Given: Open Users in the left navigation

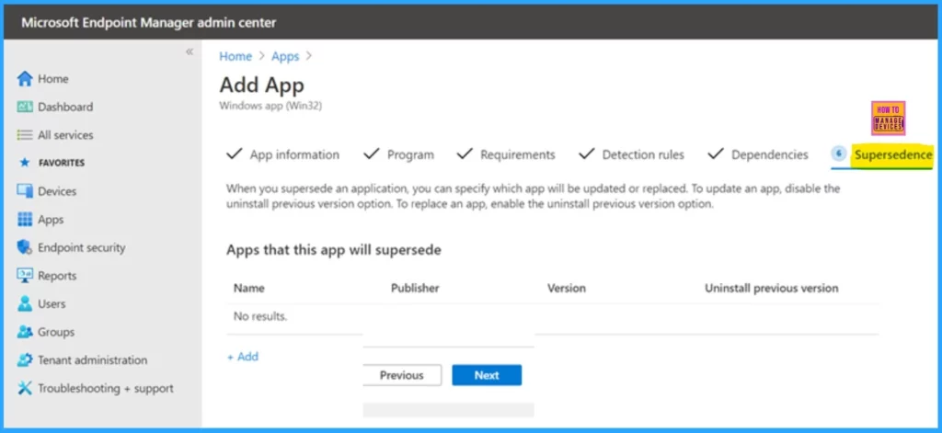Looking at the screenshot, I should pyautogui.click(x=52, y=304).
